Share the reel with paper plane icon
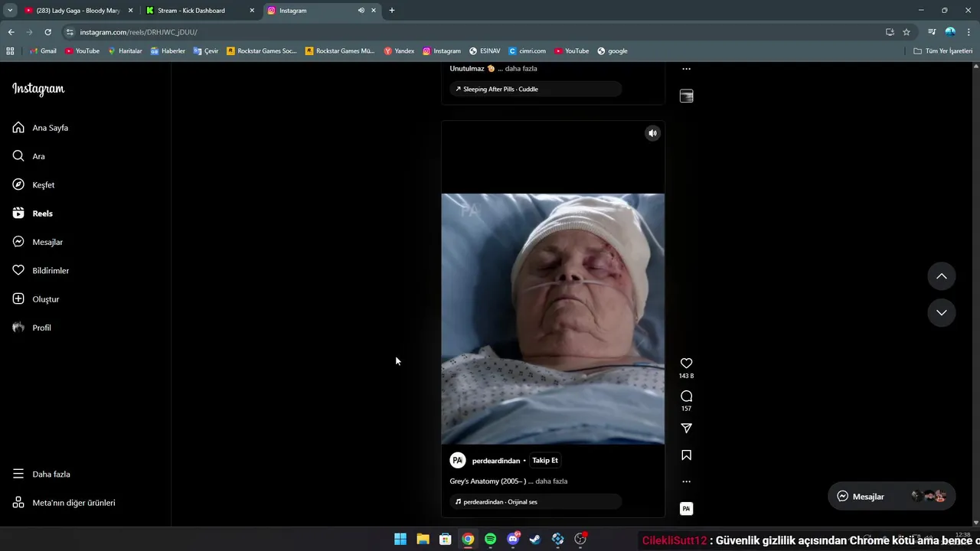 pos(686,429)
